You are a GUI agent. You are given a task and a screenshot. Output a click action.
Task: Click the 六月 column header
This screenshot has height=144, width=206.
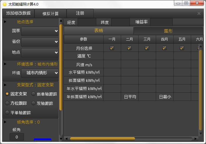click(197, 39)
